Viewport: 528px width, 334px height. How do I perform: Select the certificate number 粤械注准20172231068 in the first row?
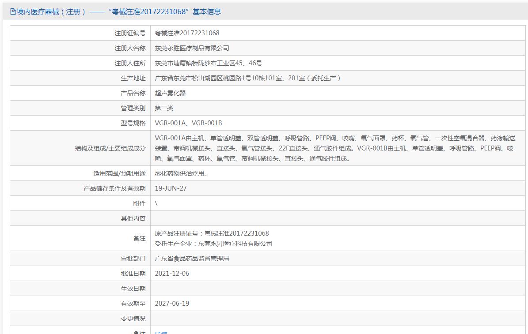pos(187,33)
